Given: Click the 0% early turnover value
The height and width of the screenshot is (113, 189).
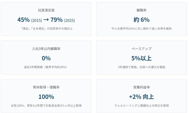Looking at the screenshot, I should tap(46, 58).
